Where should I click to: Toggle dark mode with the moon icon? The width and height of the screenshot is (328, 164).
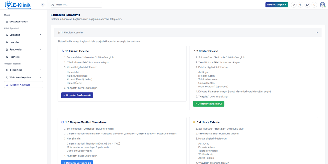coord(301,5)
